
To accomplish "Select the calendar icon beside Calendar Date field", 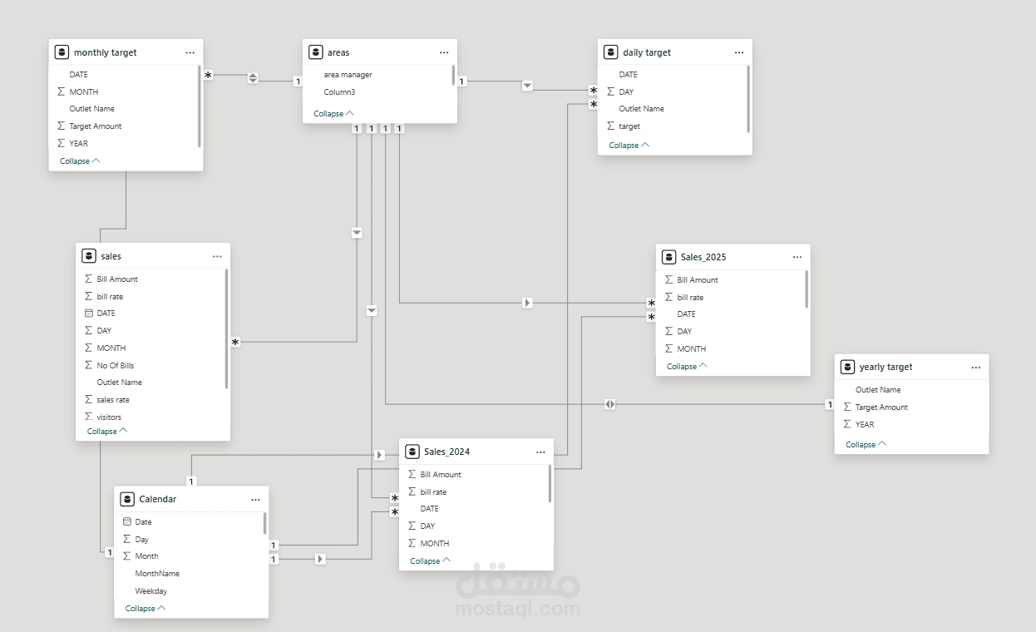I will click(127, 521).
